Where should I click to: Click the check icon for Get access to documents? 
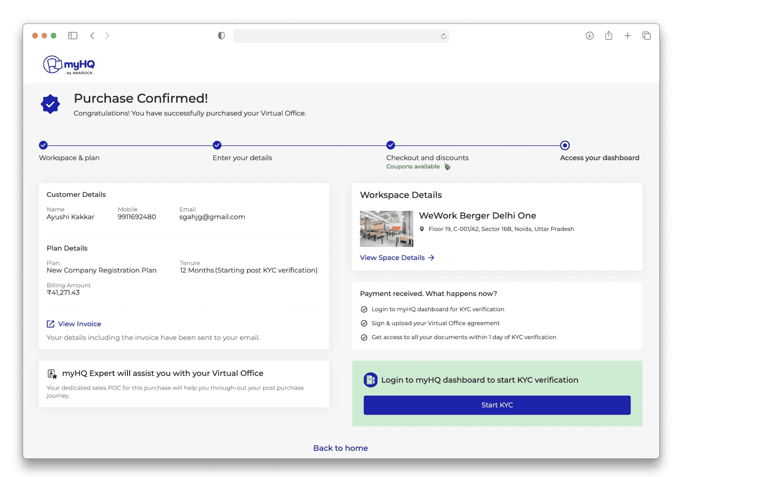point(364,338)
